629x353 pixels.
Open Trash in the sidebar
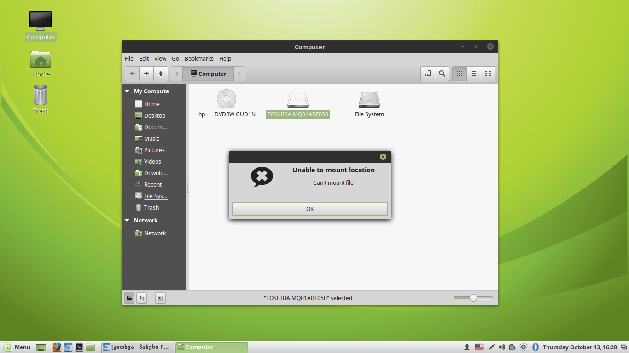pyautogui.click(x=147, y=207)
